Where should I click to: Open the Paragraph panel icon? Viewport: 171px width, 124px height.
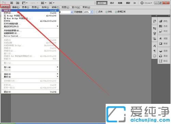[x=155, y=51]
